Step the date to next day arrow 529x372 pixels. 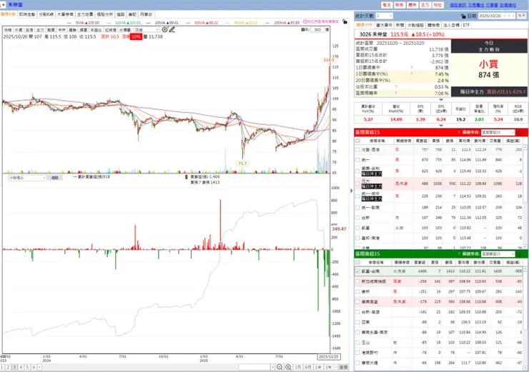[x=513, y=16]
